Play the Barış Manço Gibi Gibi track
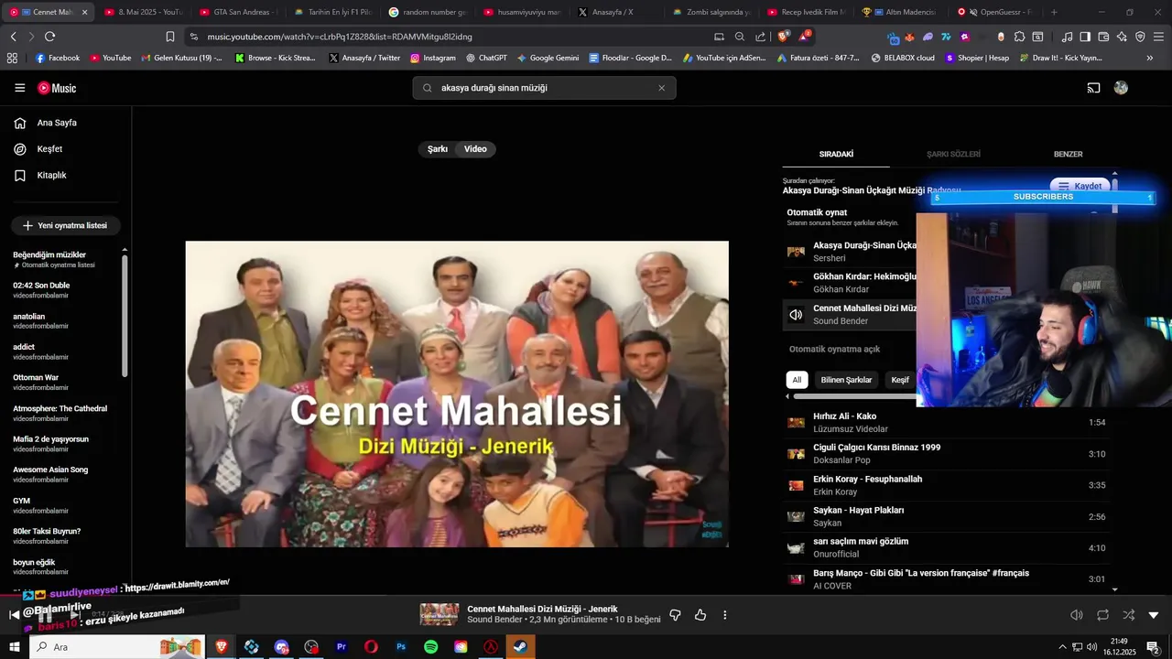 point(948,579)
